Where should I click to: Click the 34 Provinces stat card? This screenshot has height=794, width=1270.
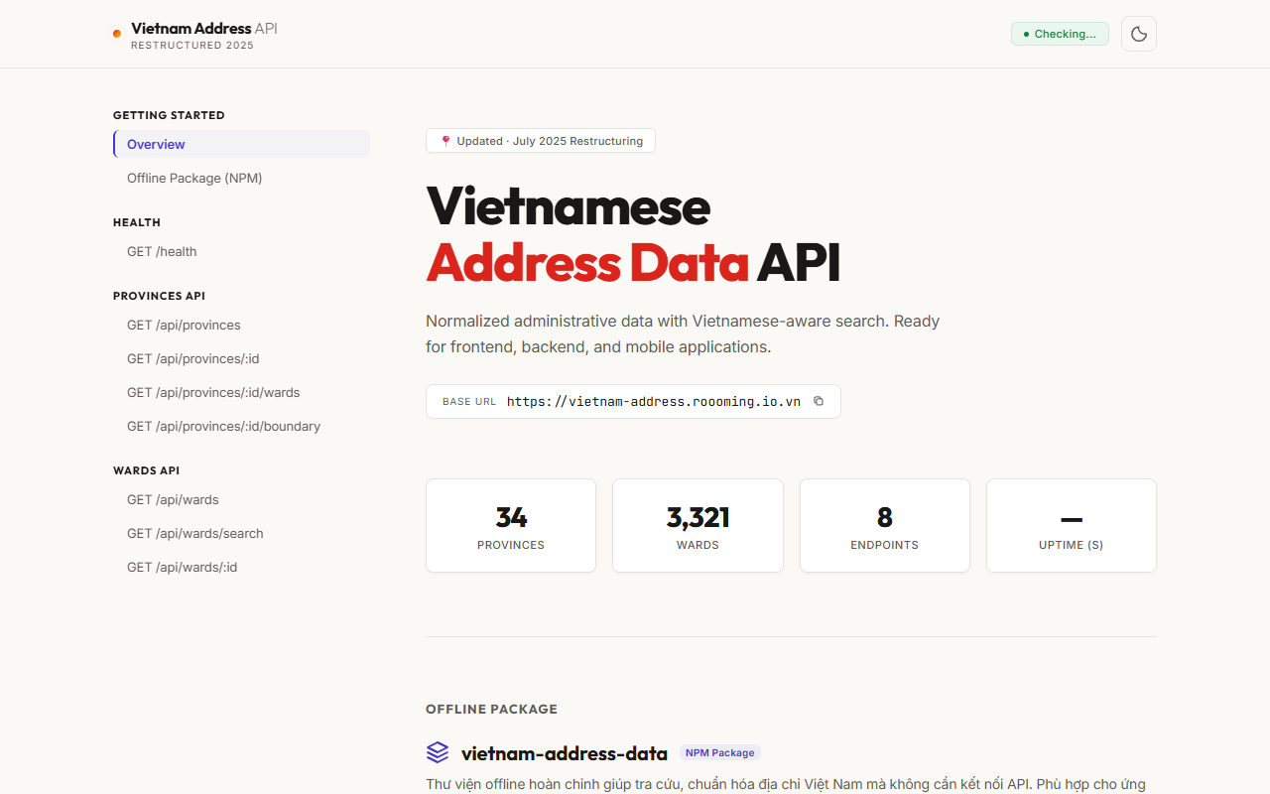[x=511, y=525]
